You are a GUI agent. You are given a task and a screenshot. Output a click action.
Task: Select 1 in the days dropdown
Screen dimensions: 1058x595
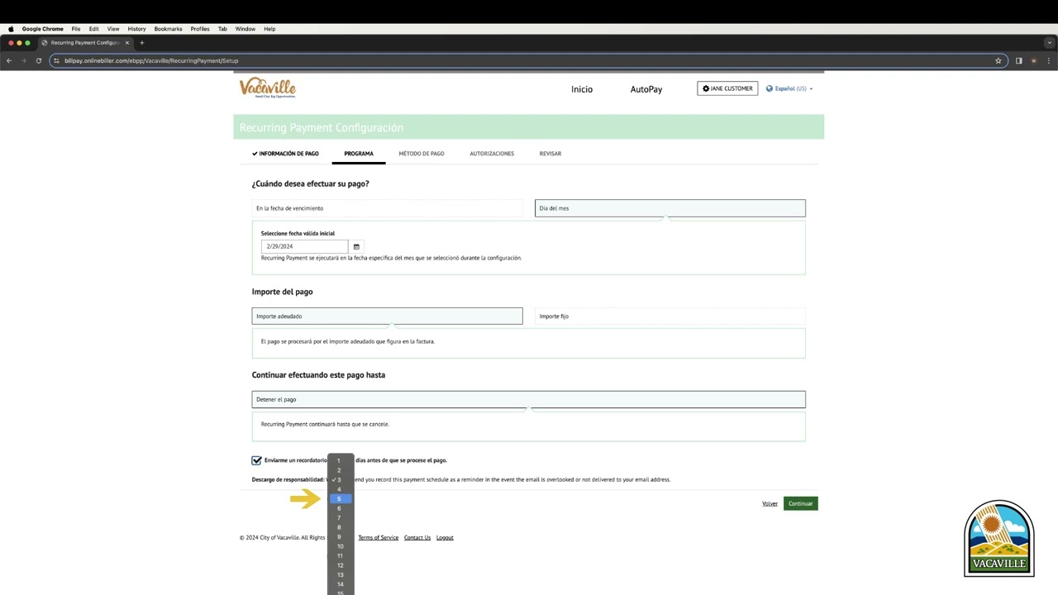(341, 460)
